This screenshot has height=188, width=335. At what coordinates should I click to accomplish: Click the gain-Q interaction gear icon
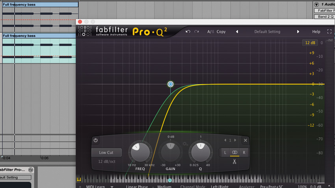185,144
